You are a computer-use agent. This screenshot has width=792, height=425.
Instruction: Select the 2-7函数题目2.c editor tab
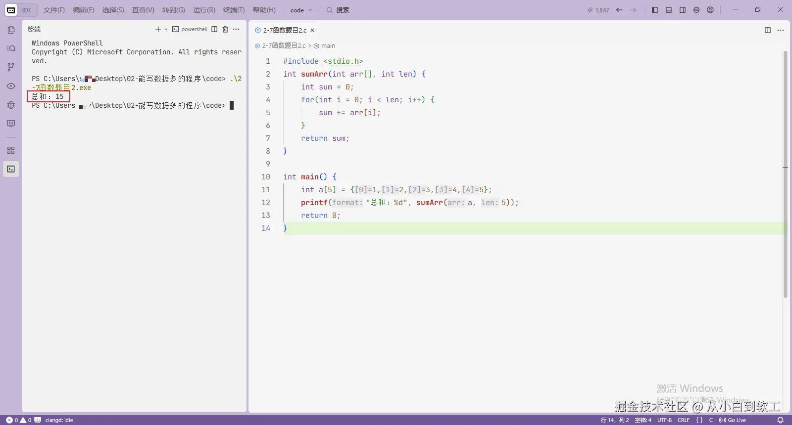285,30
